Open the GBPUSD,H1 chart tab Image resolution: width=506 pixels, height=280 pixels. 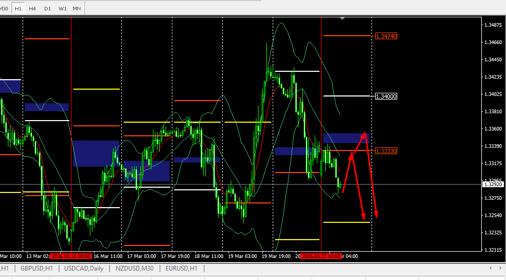point(37,268)
